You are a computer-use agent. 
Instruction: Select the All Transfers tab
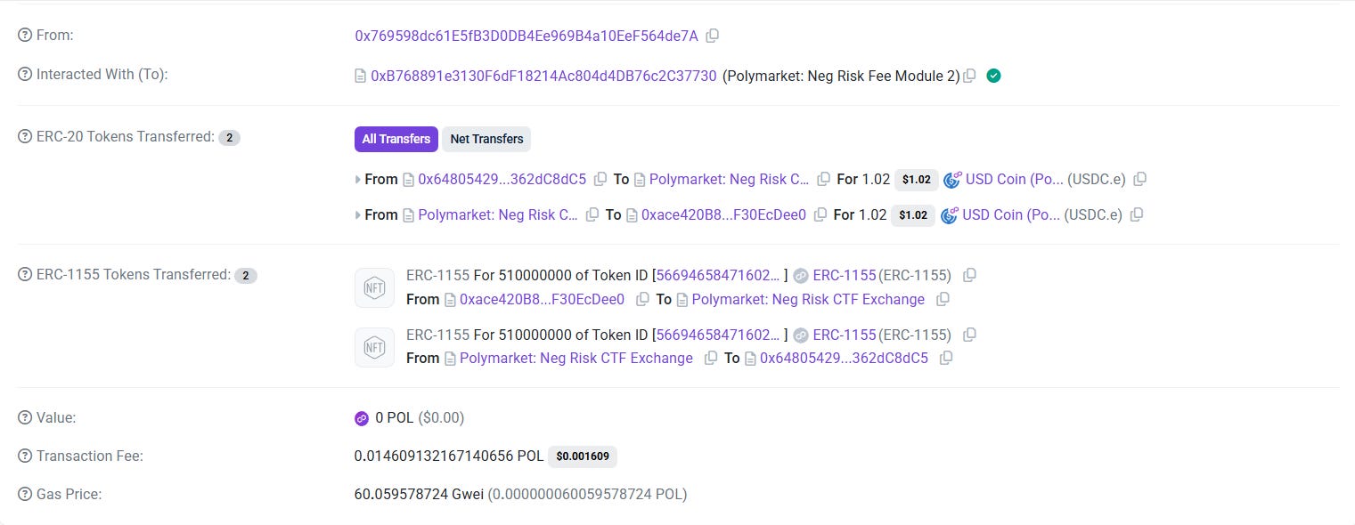(x=396, y=139)
